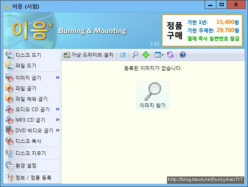Select 디스크 뜨기 menu entry

[32, 55]
